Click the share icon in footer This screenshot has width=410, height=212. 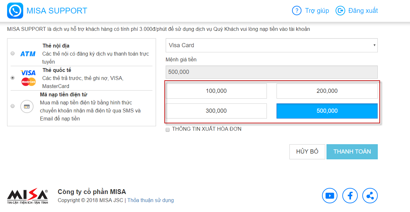click(370, 195)
